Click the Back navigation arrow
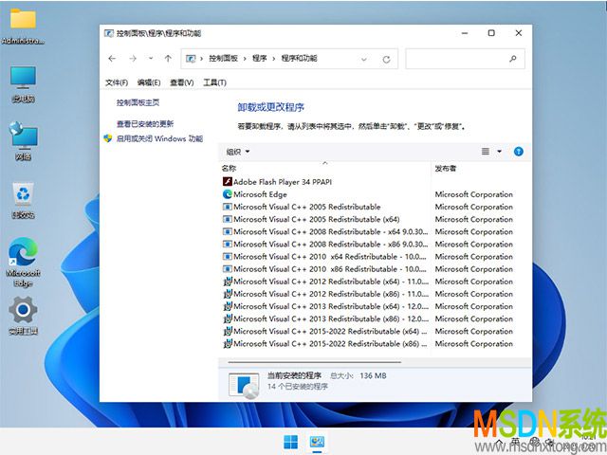The width and height of the screenshot is (607, 455). click(112, 59)
